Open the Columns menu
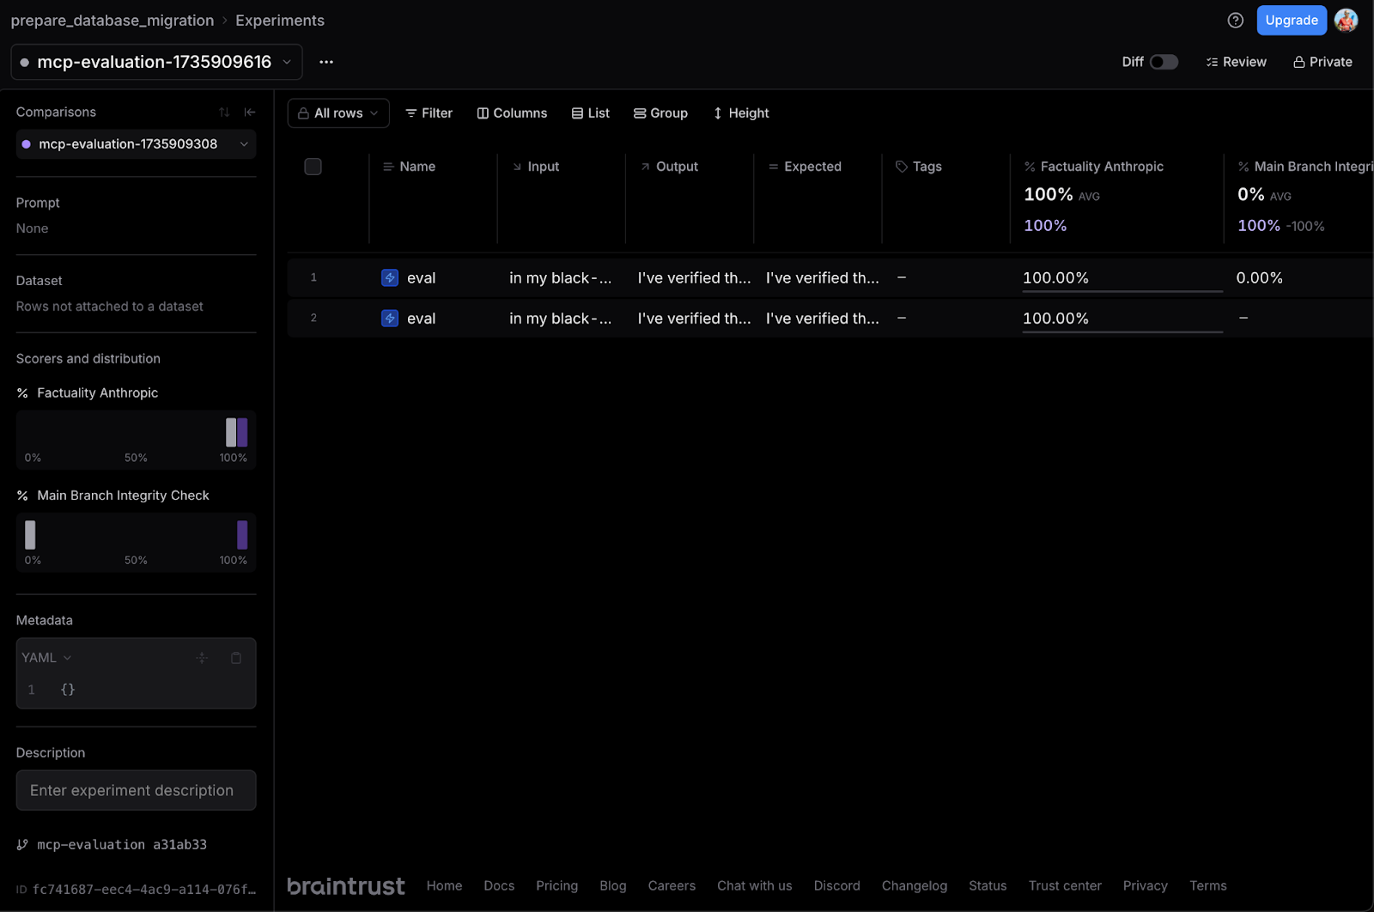The height and width of the screenshot is (912, 1374). (x=512, y=113)
